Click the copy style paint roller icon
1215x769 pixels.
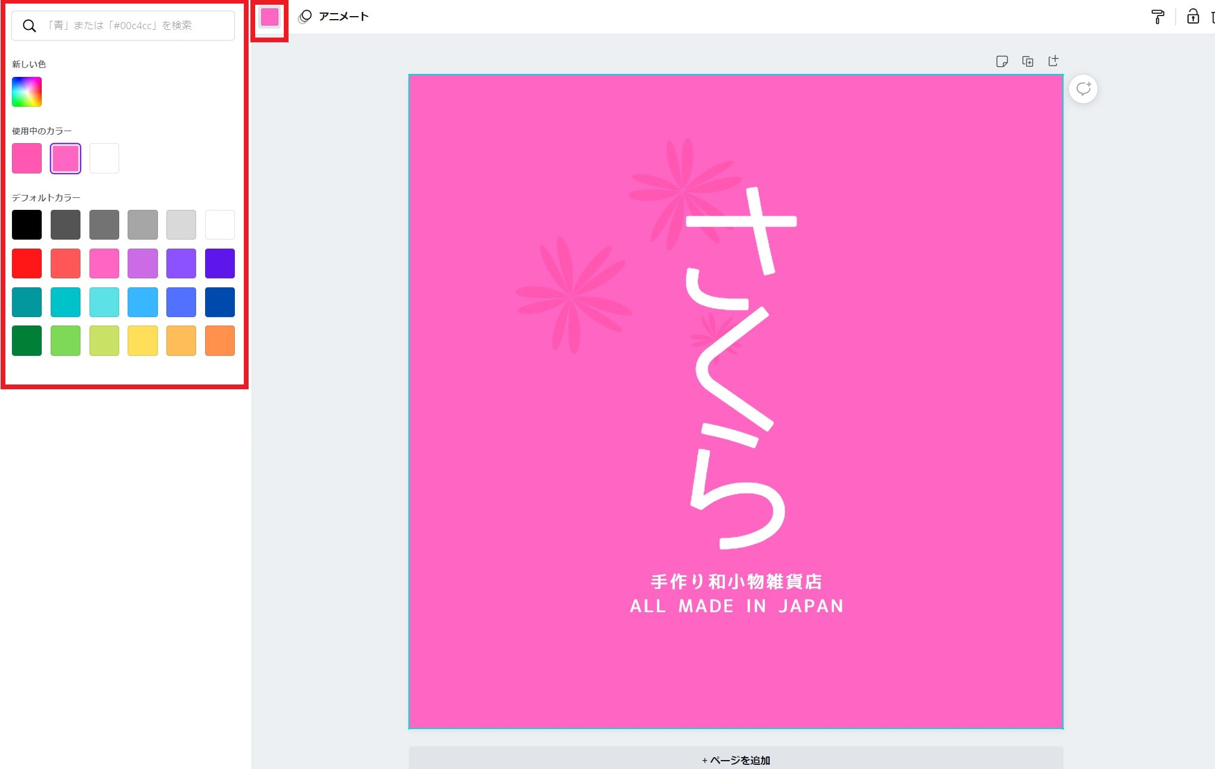pyautogui.click(x=1157, y=17)
